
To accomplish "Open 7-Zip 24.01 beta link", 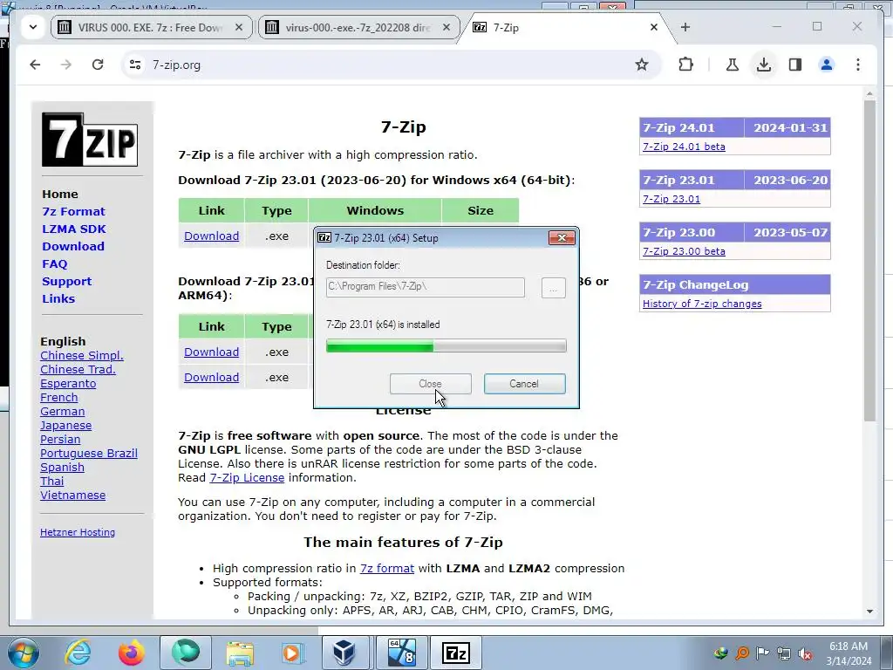I will 684,147.
